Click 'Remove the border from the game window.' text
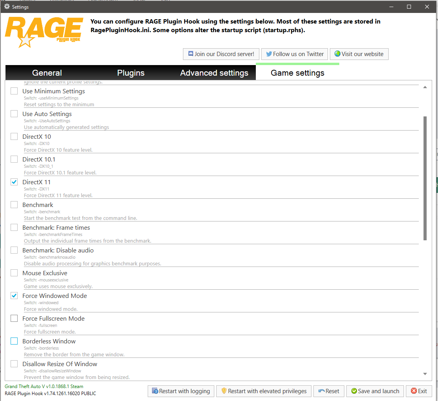Image resolution: width=438 pixels, height=401 pixels. (x=74, y=354)
